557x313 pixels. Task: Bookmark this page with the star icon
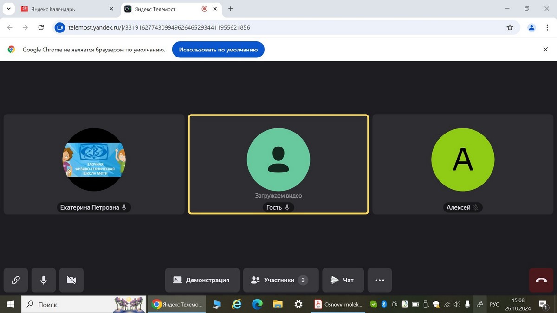510,28
